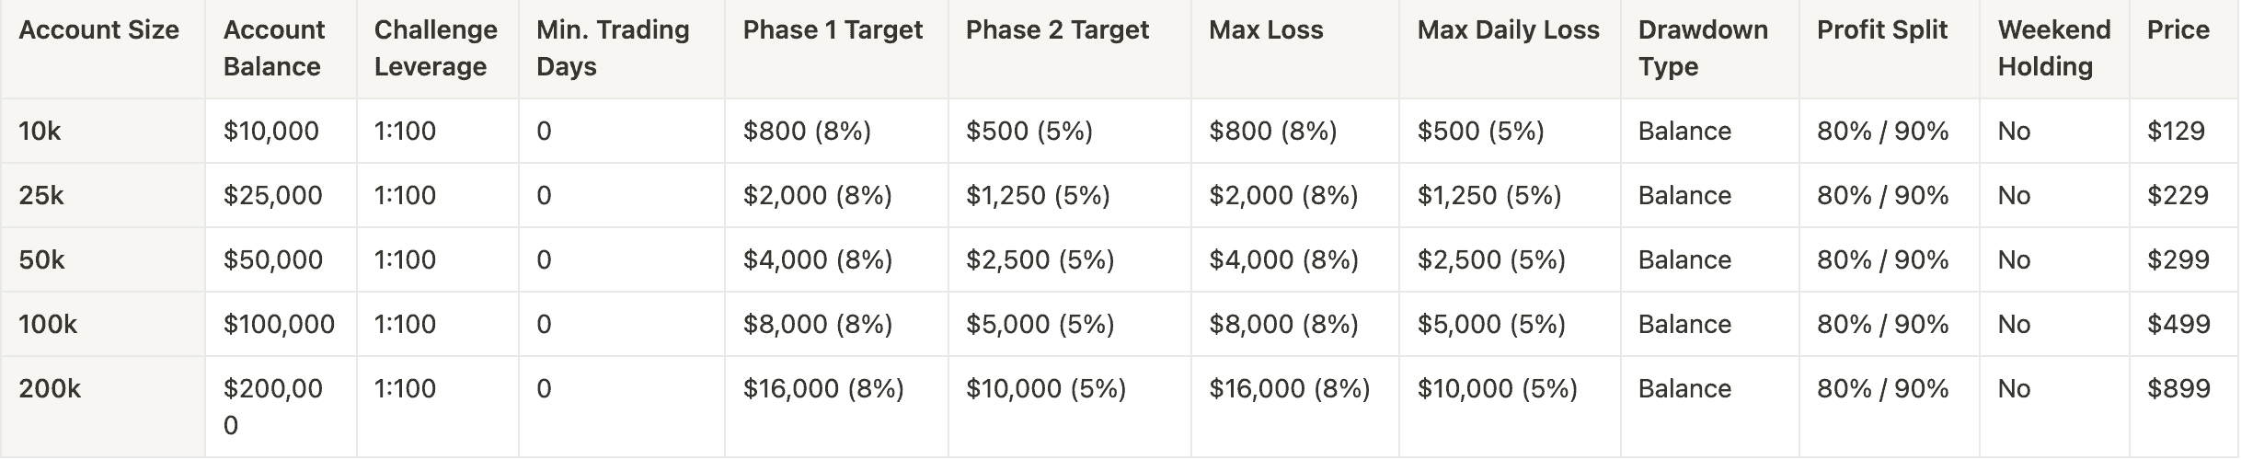Select the Weekend Holding column header

pos(2053,48)
